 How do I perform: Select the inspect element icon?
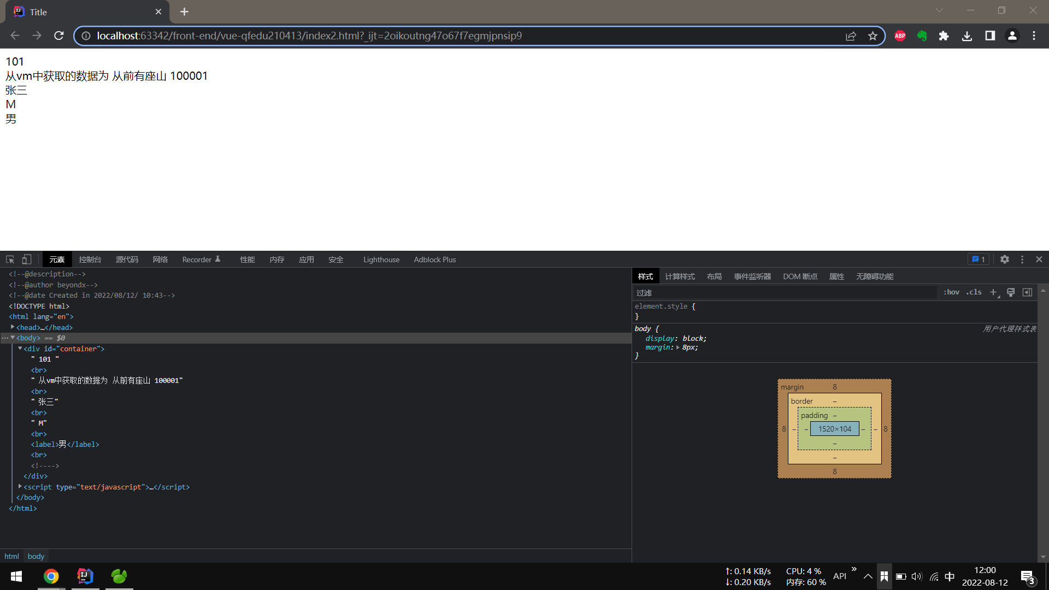(x=10, y=259)
